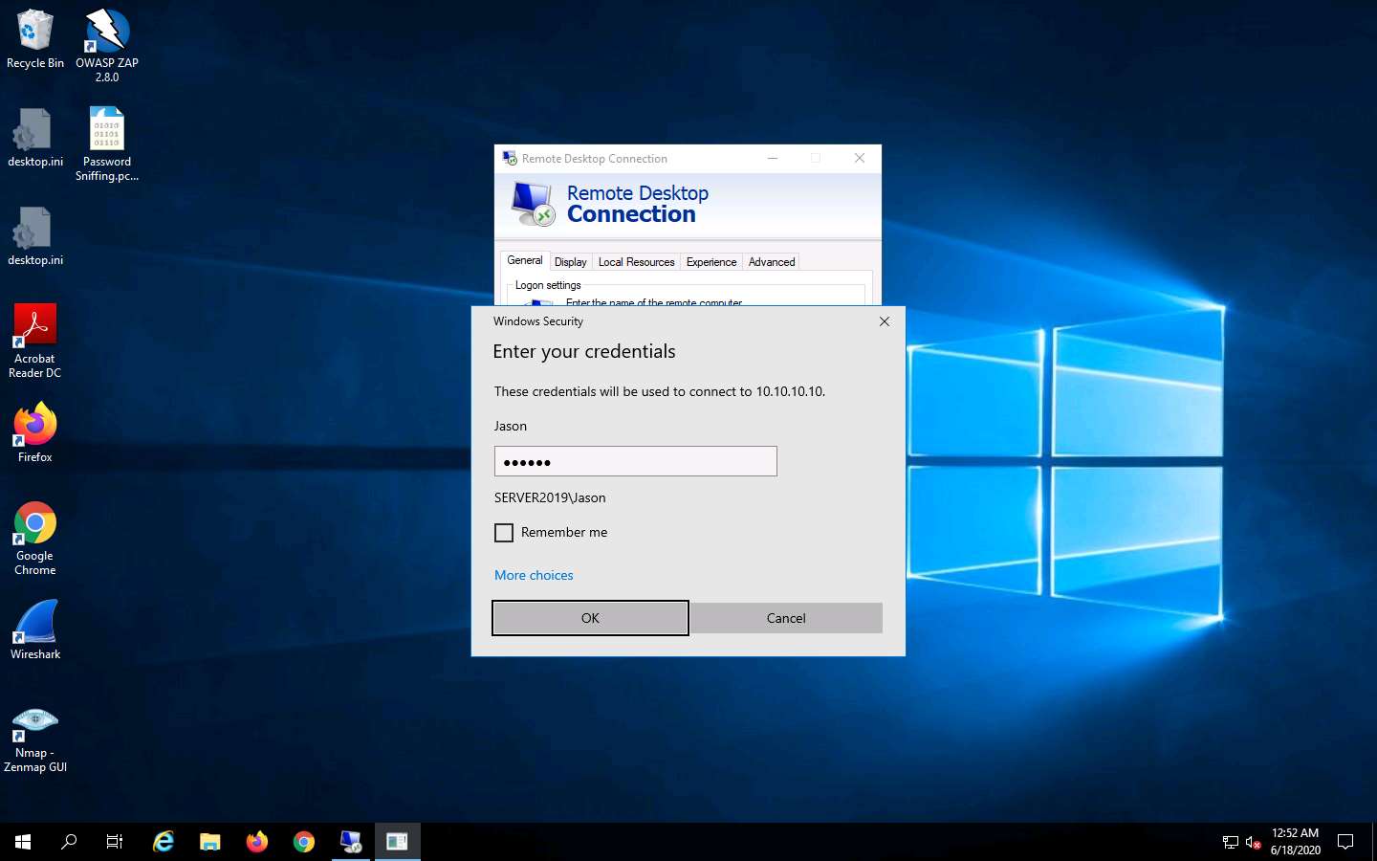Switch to the Display tab

(571, 262)
